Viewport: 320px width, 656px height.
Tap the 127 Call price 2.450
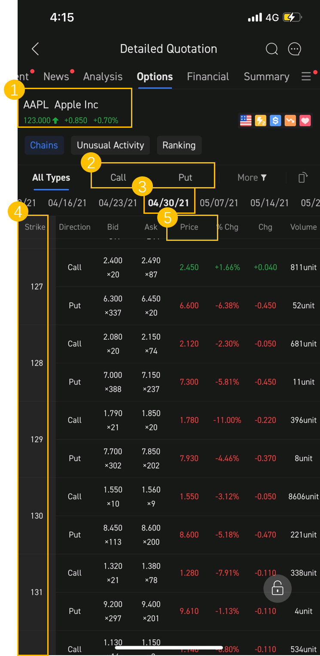point(189,268)
